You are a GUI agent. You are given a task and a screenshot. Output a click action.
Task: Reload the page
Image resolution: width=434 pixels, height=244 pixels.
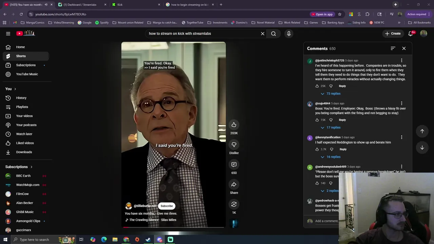pos(21,14)
